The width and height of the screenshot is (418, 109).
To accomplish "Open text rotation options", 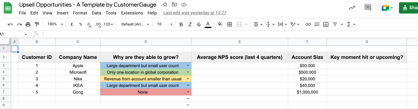I will point(295,24).
